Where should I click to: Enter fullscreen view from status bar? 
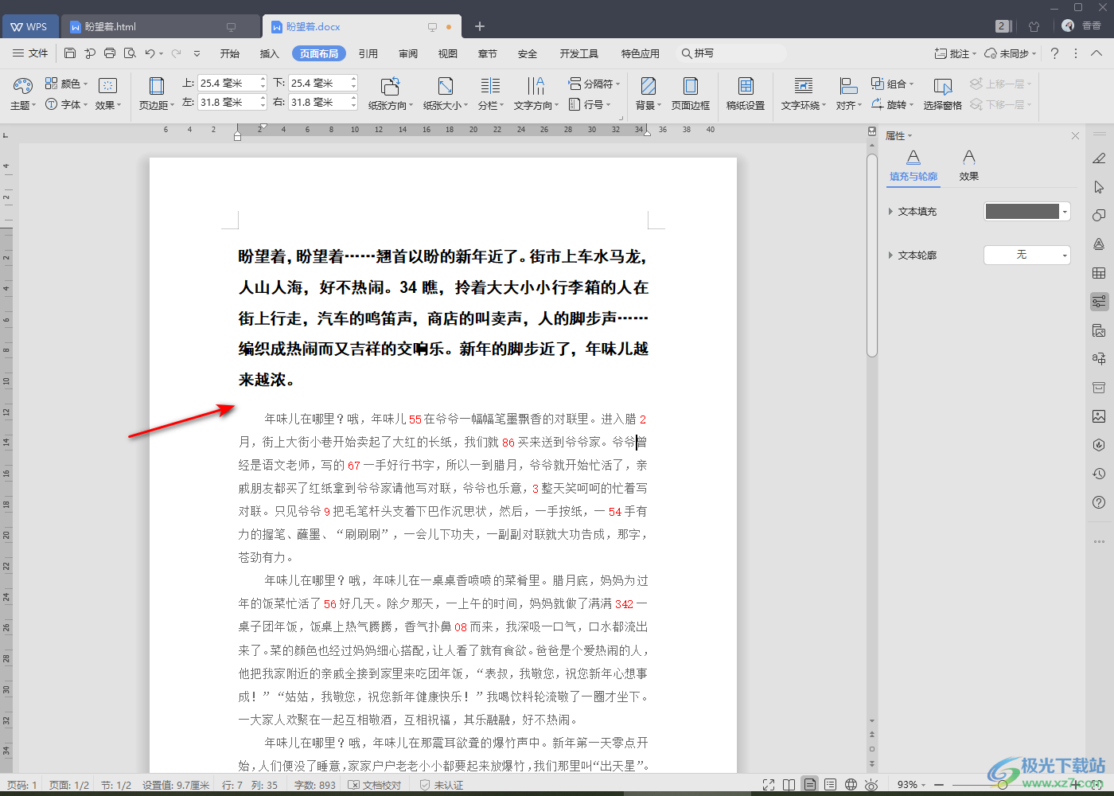(769, 785)
